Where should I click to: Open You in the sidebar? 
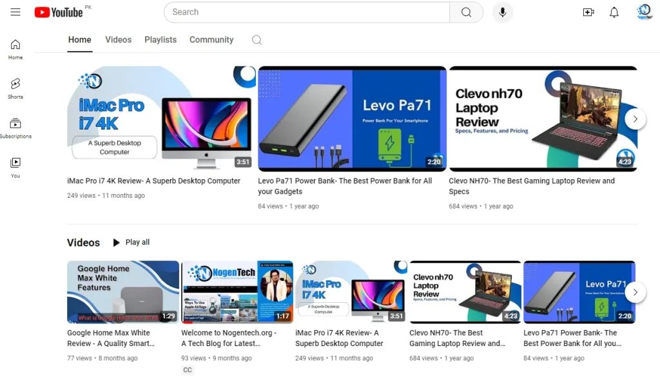coord(15,168)
